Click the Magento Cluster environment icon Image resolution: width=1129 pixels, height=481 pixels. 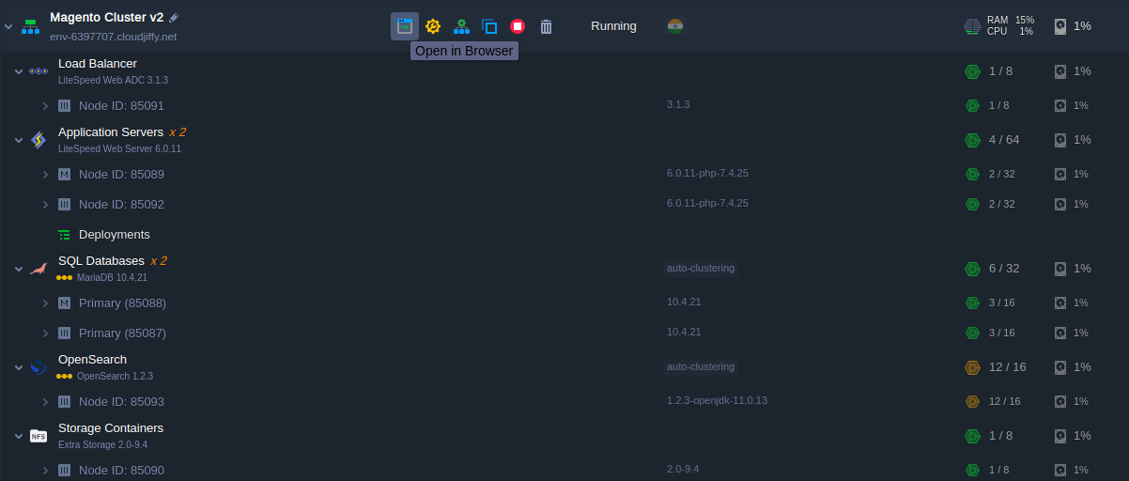click(x=30, y=26)
